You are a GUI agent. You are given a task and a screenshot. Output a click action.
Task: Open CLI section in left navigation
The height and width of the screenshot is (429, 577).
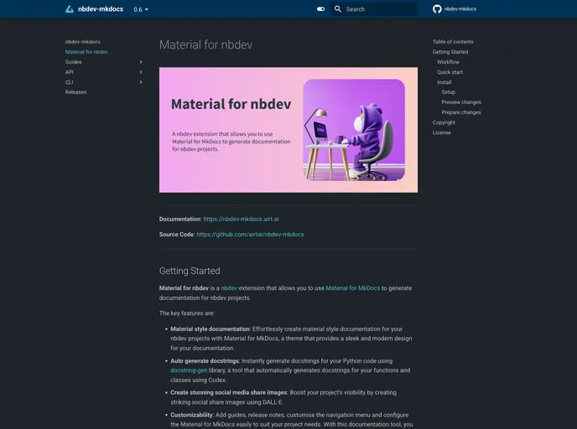[69, 82]
